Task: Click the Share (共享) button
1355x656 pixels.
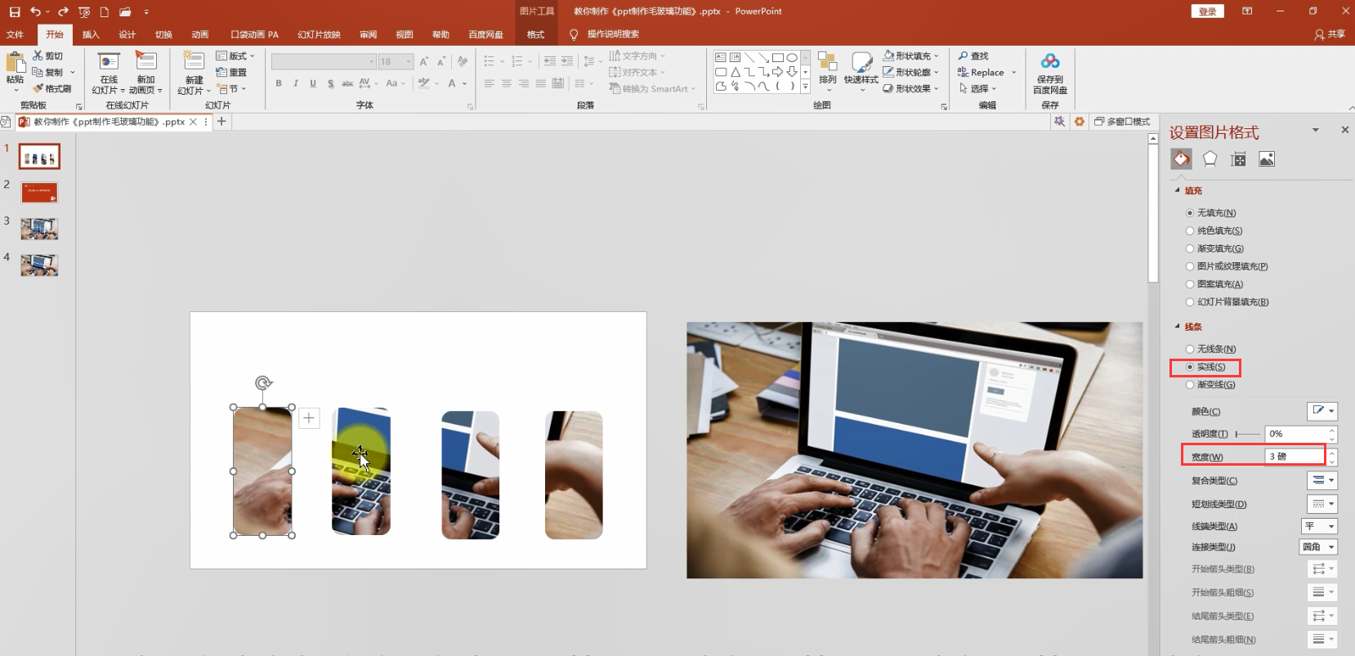Action: tap(1330, 34)
